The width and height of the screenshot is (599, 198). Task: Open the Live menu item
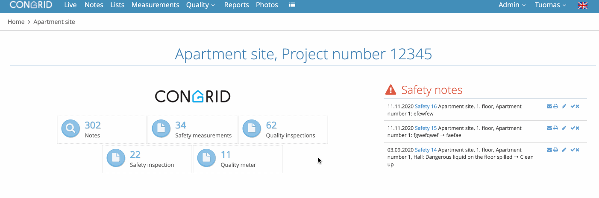70,5
